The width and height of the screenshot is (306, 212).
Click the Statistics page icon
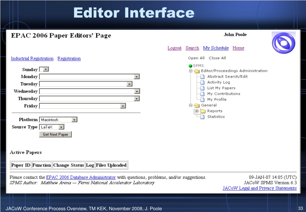click(203, 117)
